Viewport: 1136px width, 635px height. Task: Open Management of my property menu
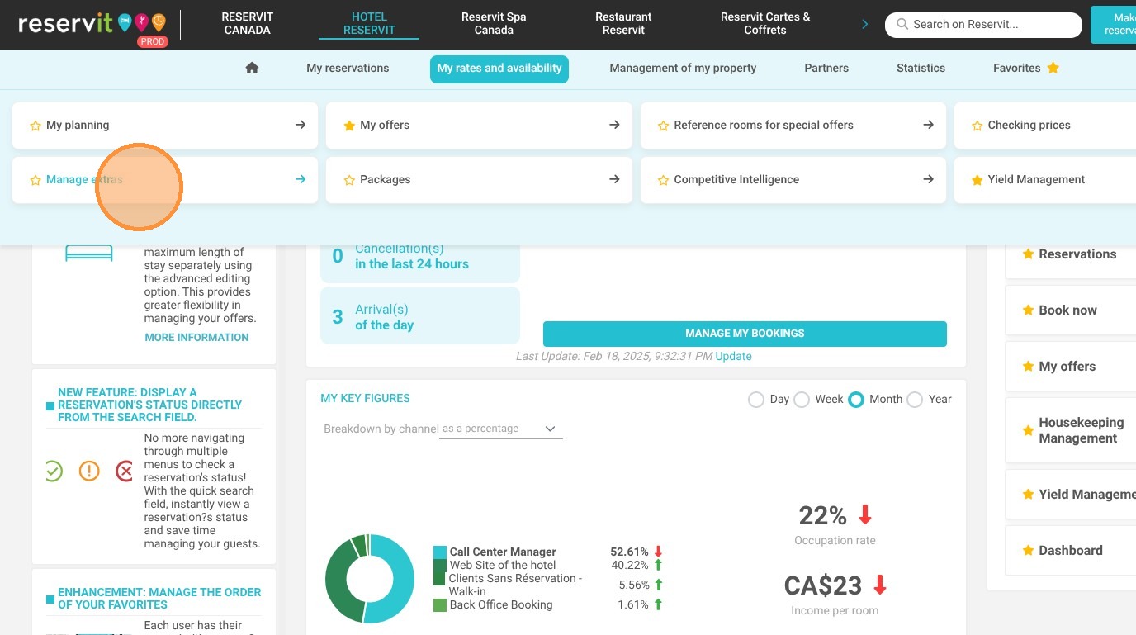[x=683, y=69]
